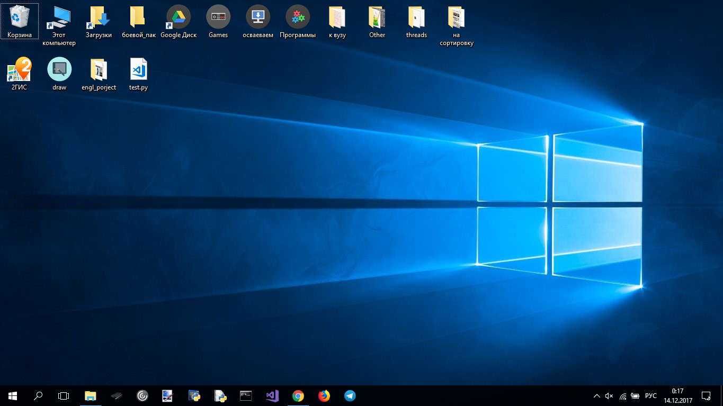Screen dimensions: 723x406
Task: Select the engl_porject folder
Action: pos(99,74)
